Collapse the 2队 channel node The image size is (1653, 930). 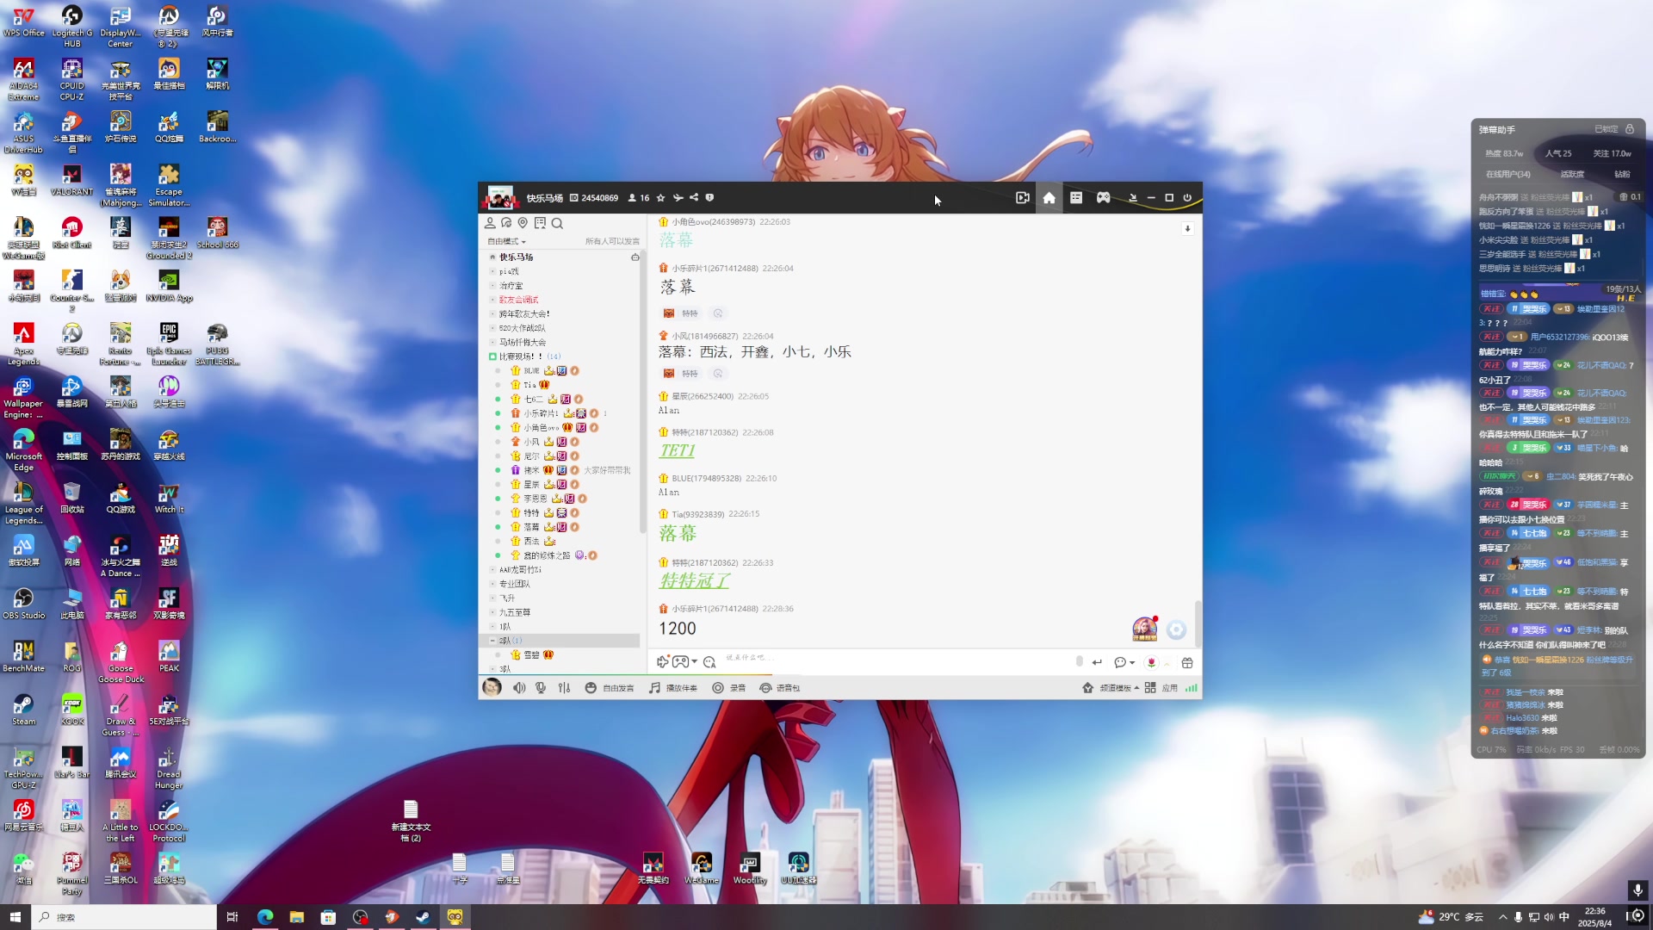(492, 641)
